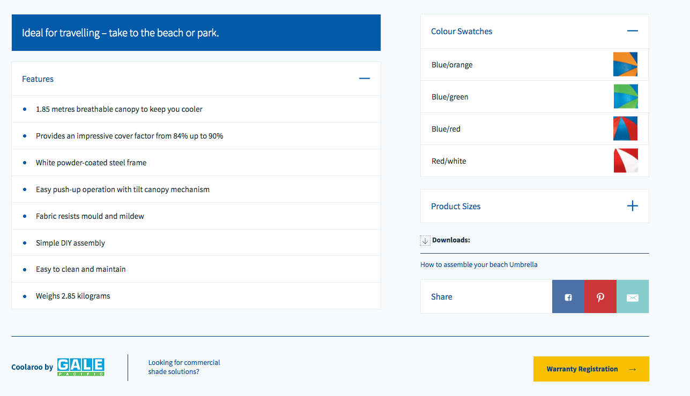This screenshot has width=690, height=396.
Task: Follow 'Looking for commercial shade solutions?' link
Action: coord(184,367)
